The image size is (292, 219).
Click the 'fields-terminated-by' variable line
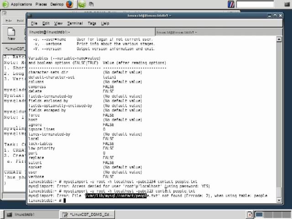(x=51, y=96)
